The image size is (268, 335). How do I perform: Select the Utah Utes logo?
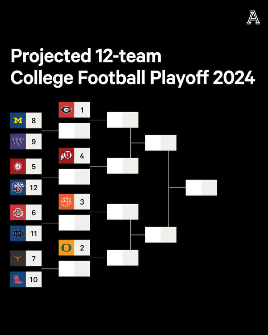click(67, 156)
